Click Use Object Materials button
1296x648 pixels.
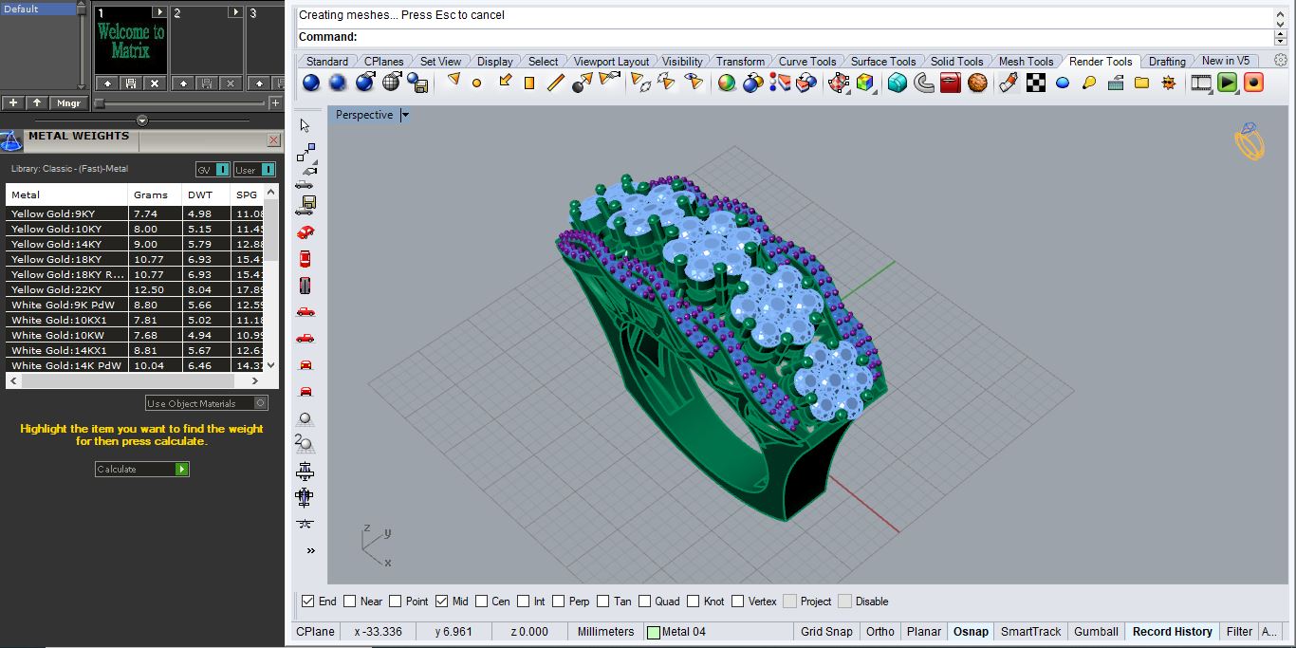(205, 402)
